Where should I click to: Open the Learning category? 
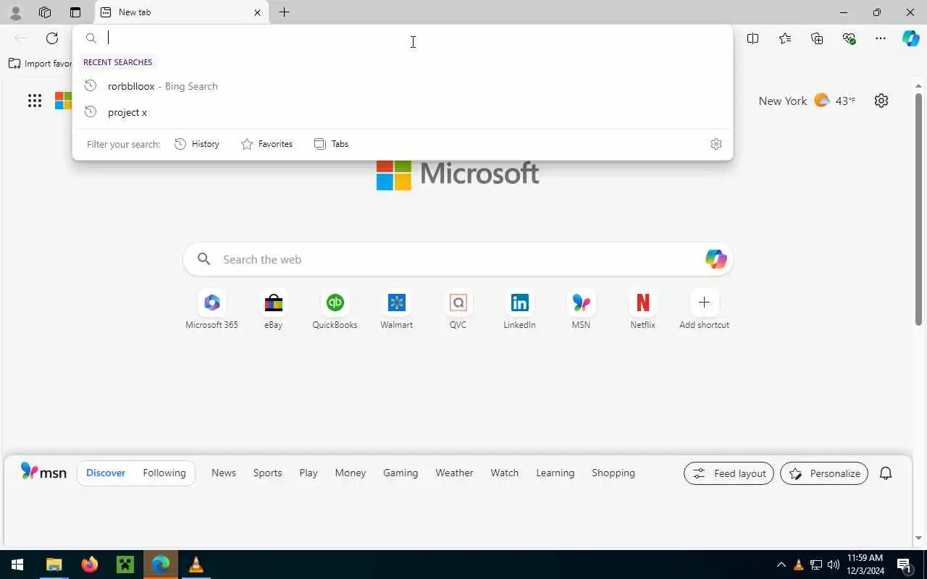point(555,473)
